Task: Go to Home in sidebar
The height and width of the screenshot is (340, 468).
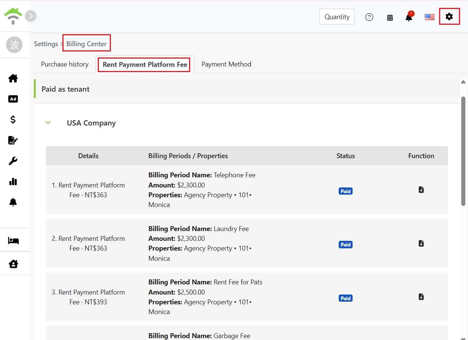Action: [x=13, y=78]
